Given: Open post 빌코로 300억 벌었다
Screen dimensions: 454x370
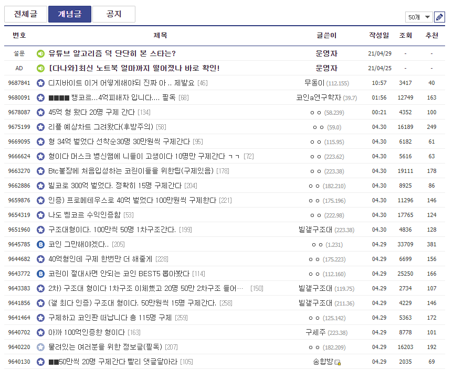Looking at the screenshot, I should click(x=115, y=186).
